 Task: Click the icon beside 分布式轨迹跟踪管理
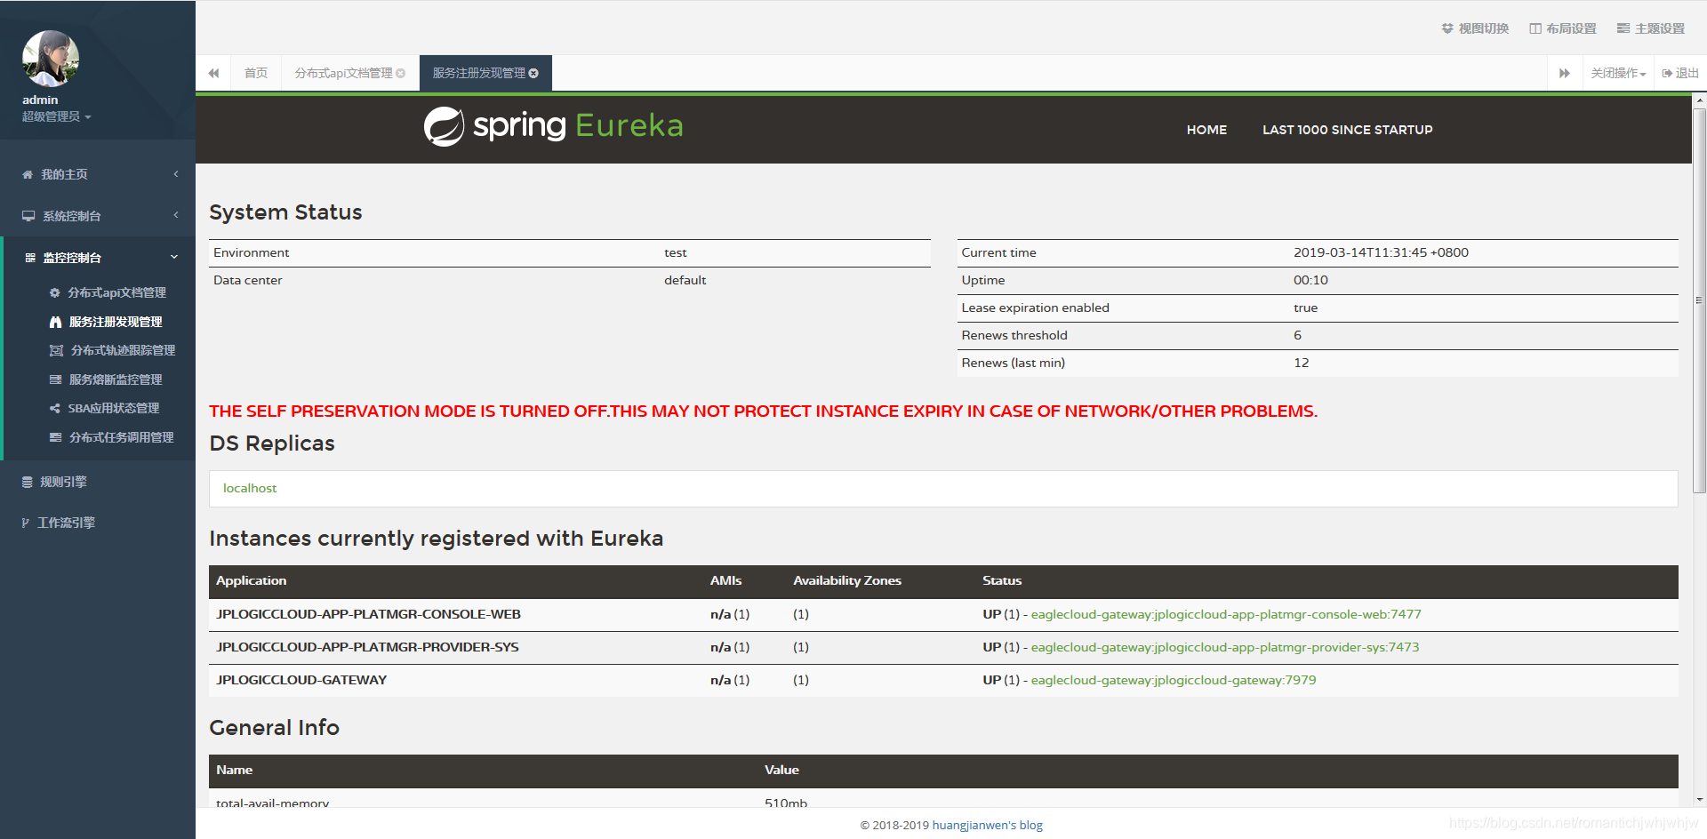click(x=56, y=350)
